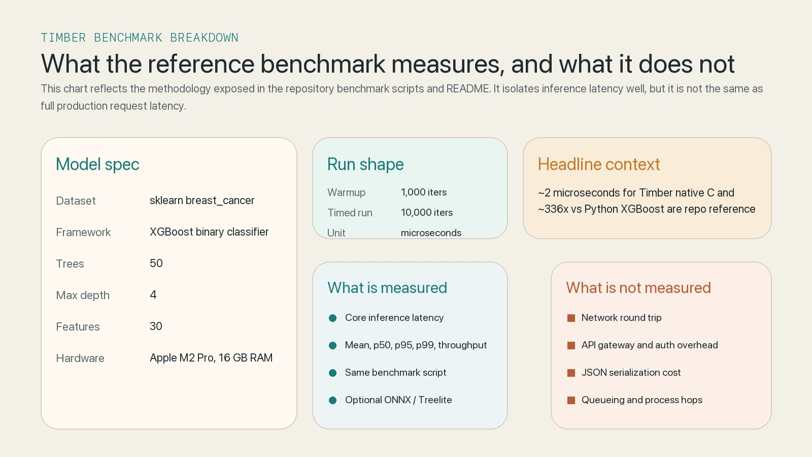Click the orange square beside API gateway overhead

tap(570, 345)
